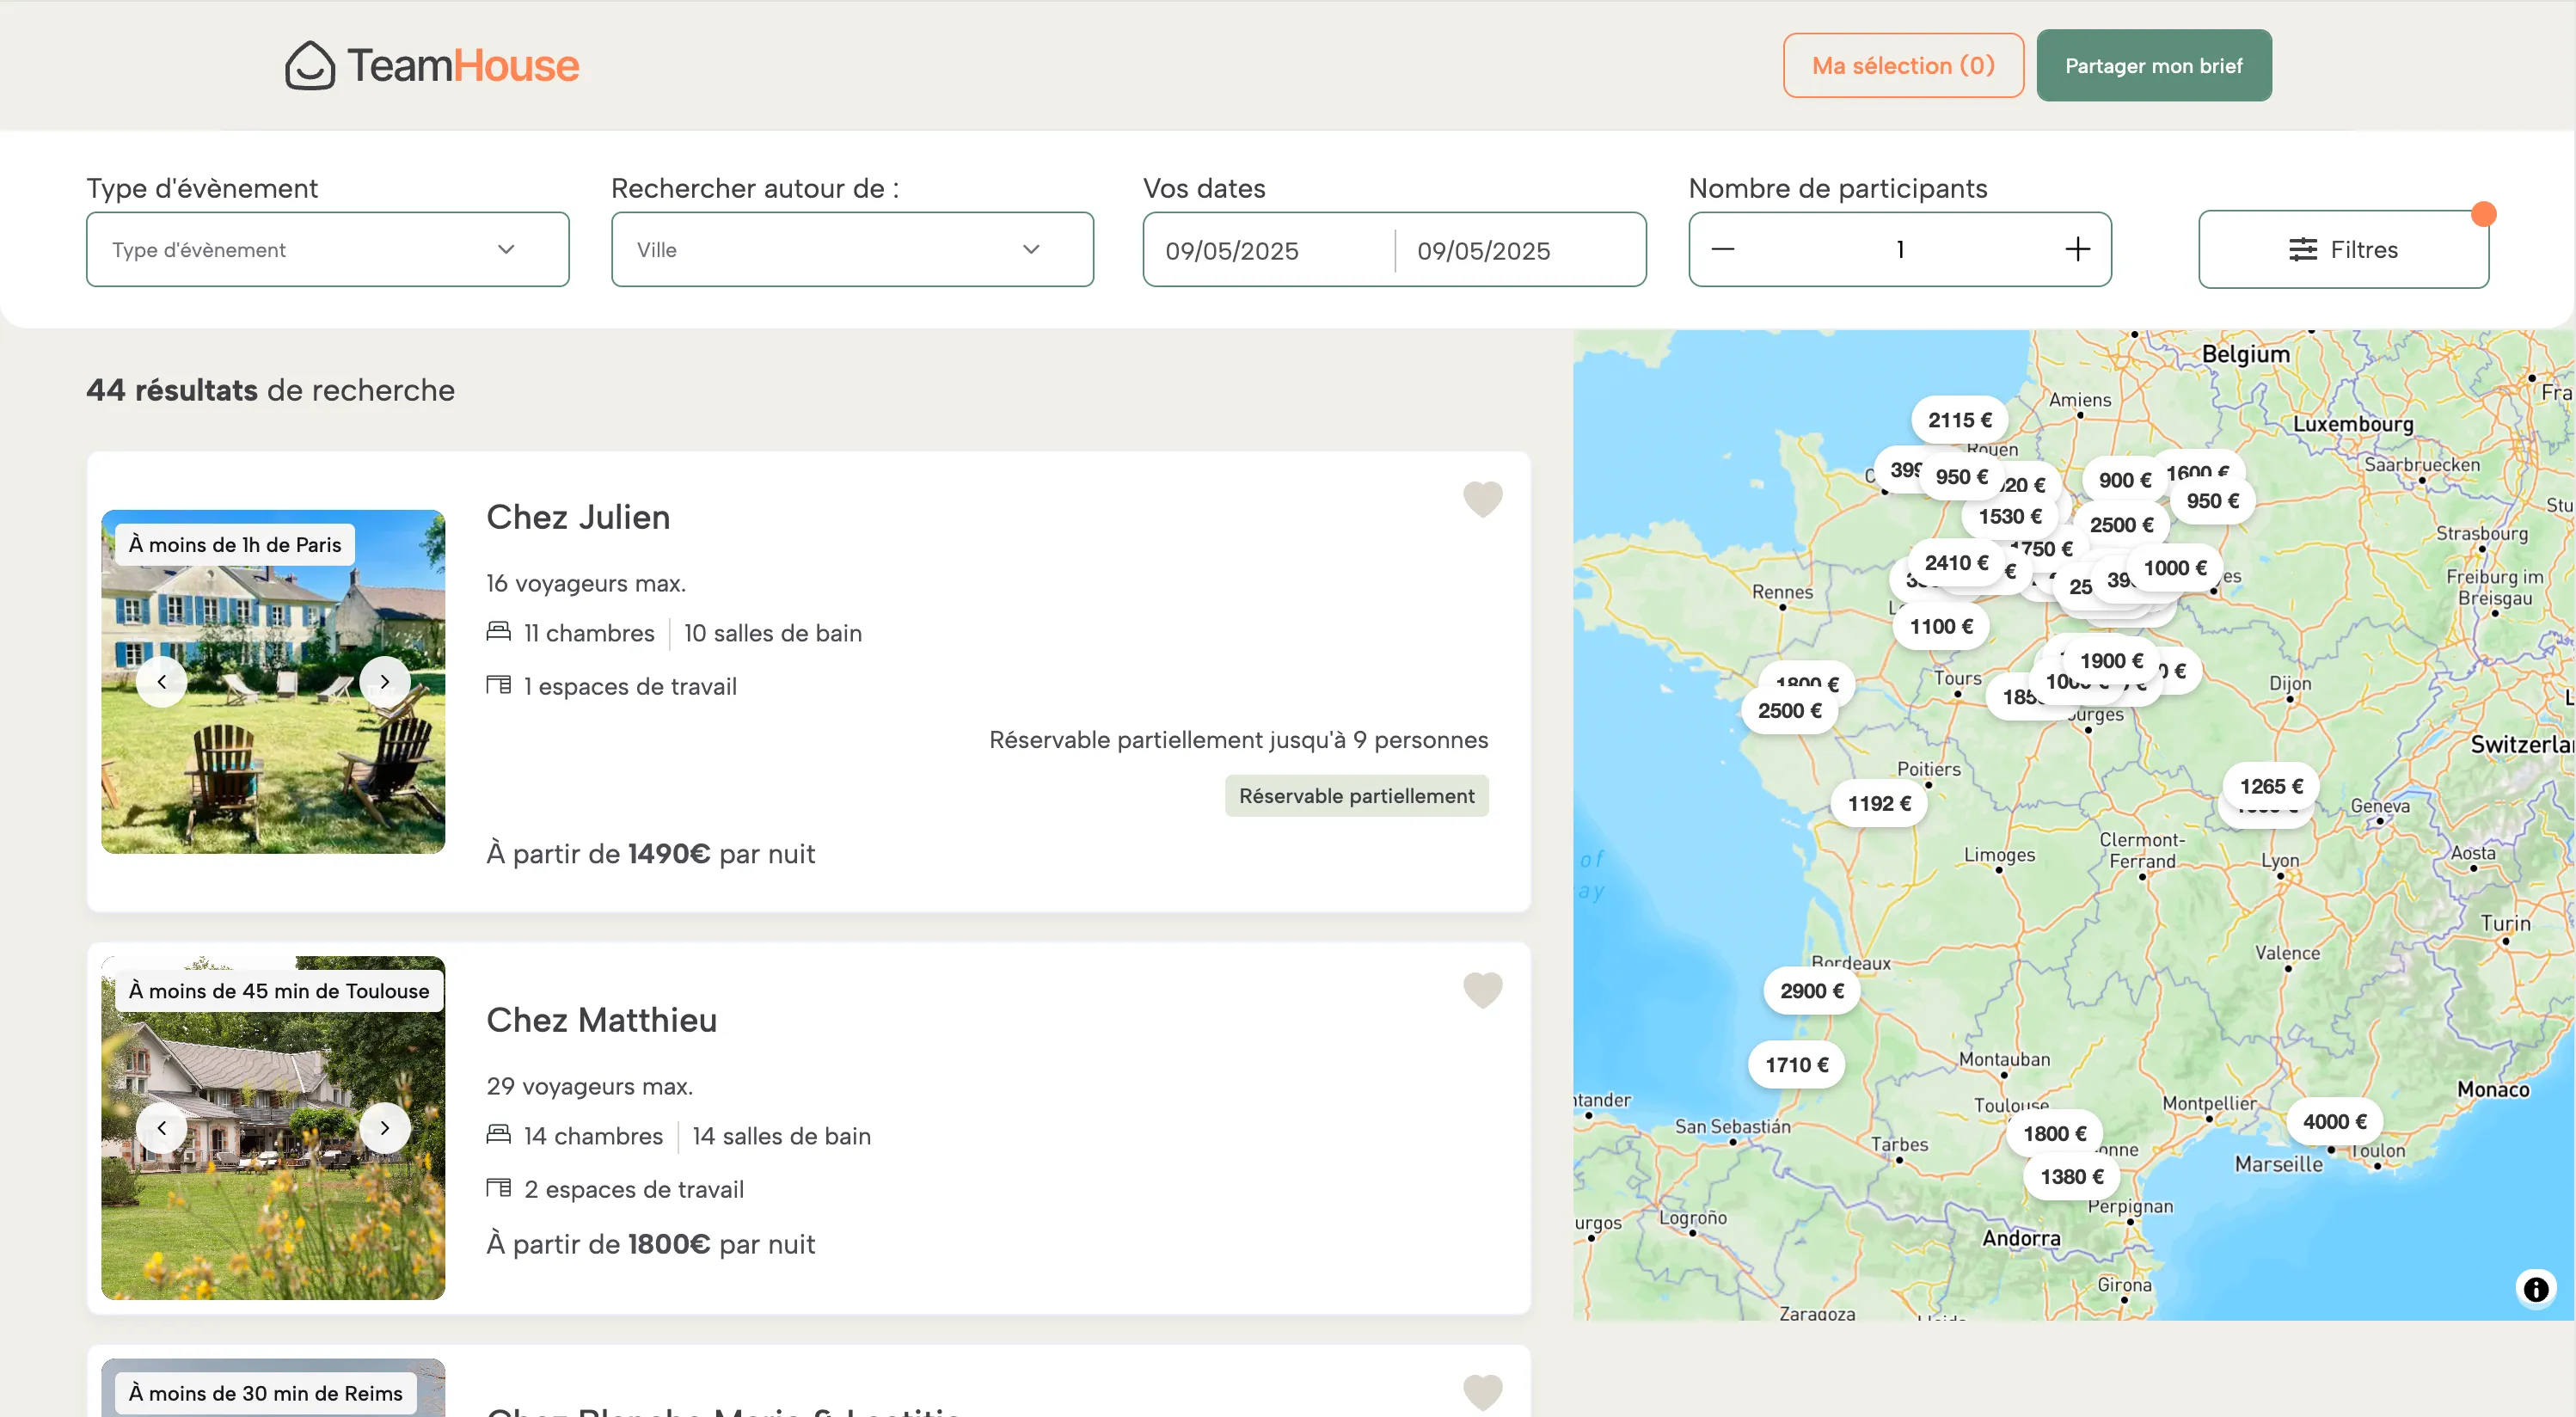Click Partager mon brief button

tap(2153, 65)
